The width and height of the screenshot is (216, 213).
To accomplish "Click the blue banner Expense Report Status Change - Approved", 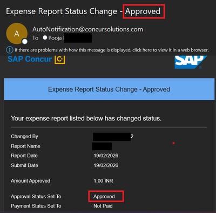I will point(109,89).
